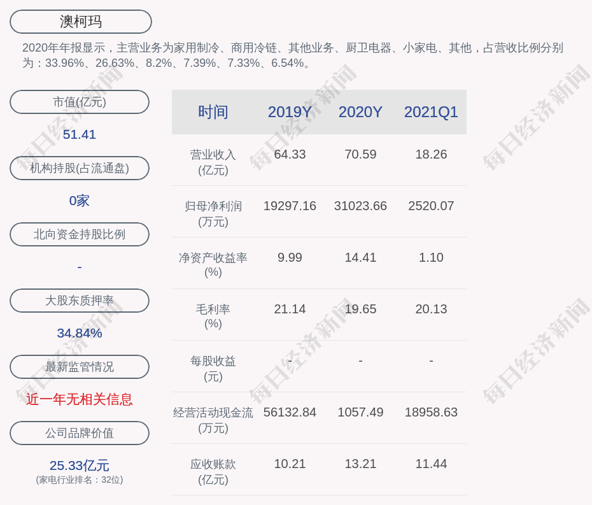Select the 北向资金持股比例 pill
The width and height of the screenshot is (592, 505).
point(80,234)
